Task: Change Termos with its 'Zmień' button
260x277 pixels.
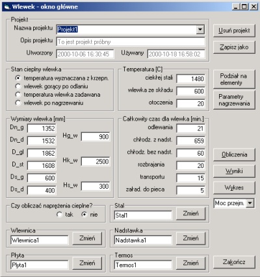Action: point(190,263)
